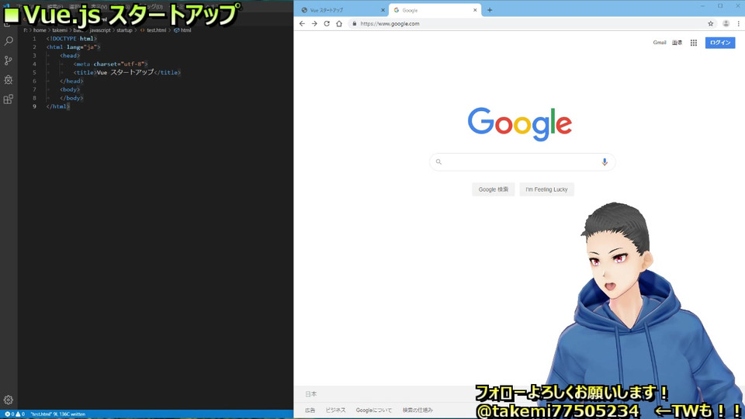
Task: Focus the Google search input field
Action: [x=521, y=162]
